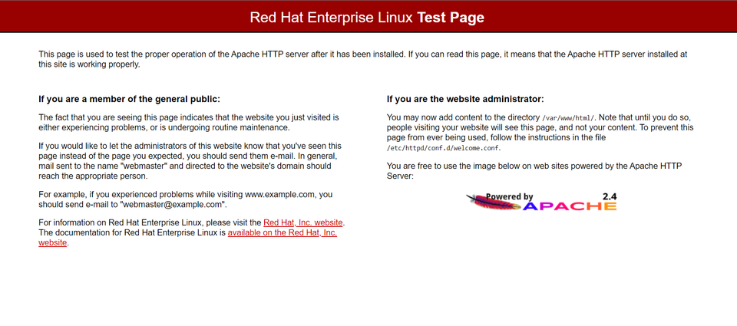Screen dimensions: 737x326
Task: Click the "website administrator" heading
Action: coord(465,99)
